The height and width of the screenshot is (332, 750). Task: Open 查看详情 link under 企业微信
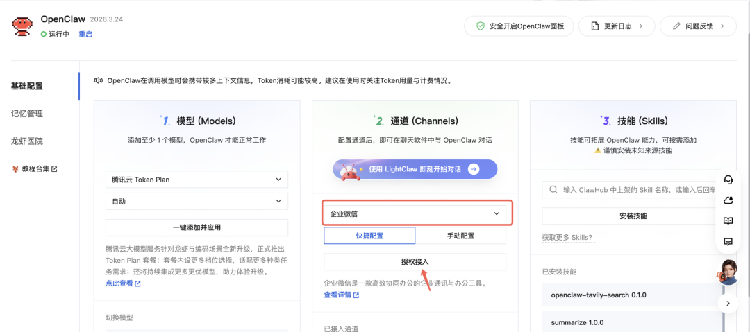(x=342, y=295)
